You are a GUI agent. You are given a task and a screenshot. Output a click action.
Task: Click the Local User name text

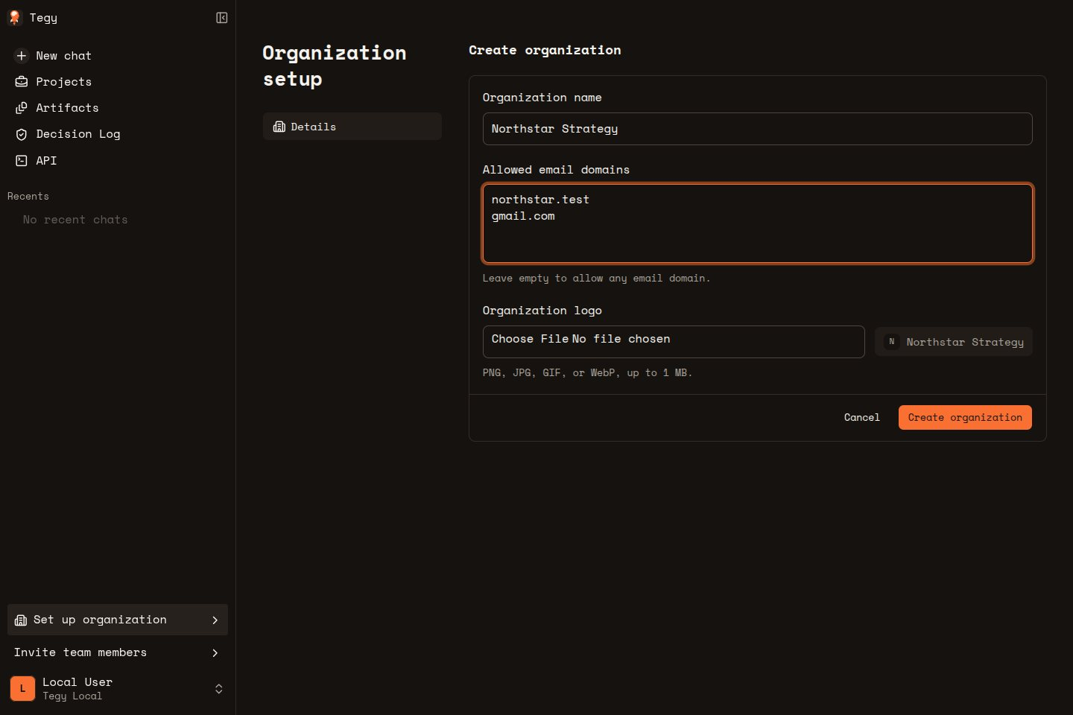pos(77,682)
